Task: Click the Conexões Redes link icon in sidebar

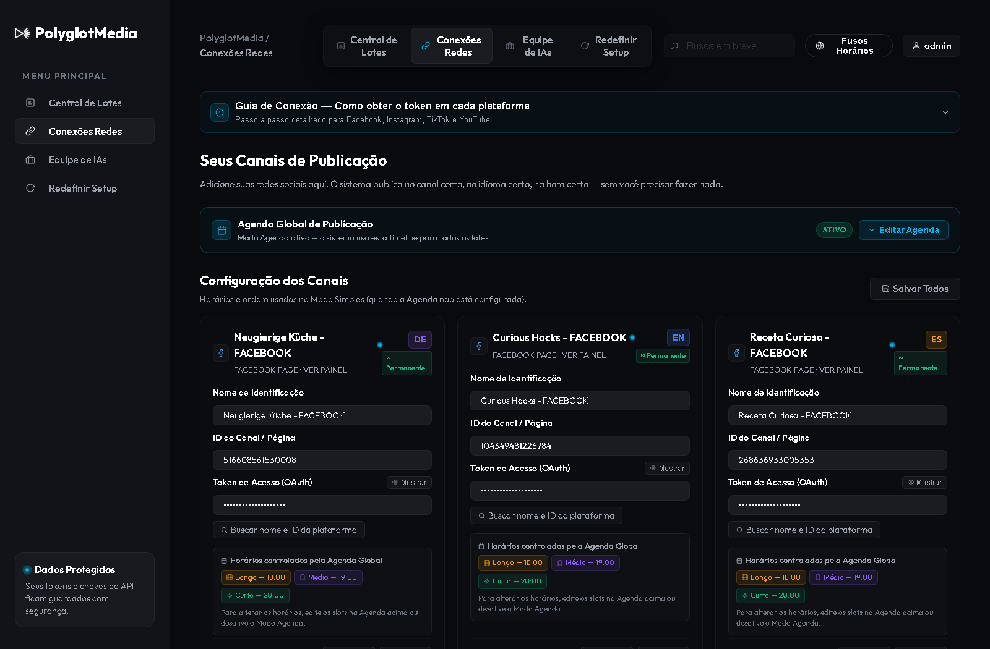Action: [30, 131]
